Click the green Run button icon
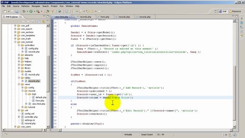The height and width of the screenshot is (138, 245). [31, 11]
